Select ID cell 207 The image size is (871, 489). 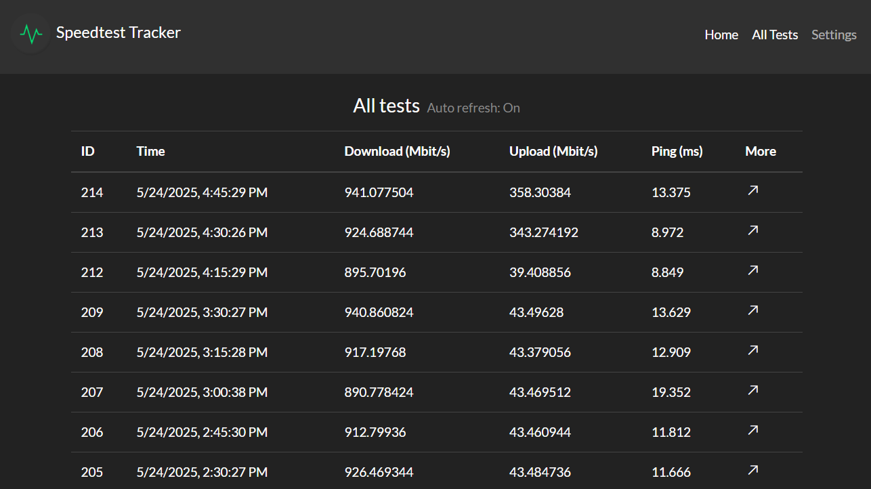pyautogui.click(x=92, y=392)
